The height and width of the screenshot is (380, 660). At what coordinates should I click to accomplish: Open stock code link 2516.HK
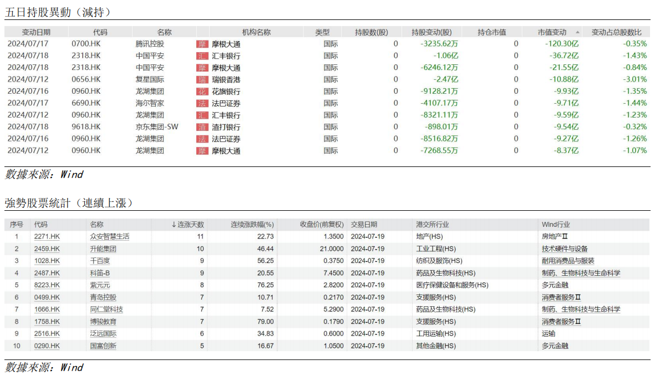click(47, 334)
